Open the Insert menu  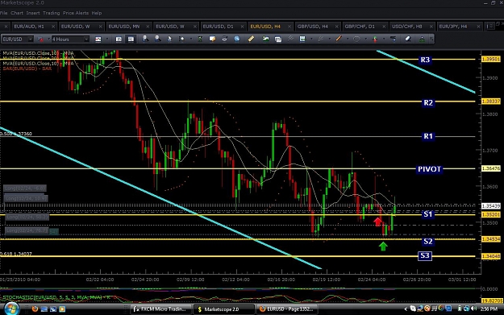pyautogui.click(x=33, y=13)
